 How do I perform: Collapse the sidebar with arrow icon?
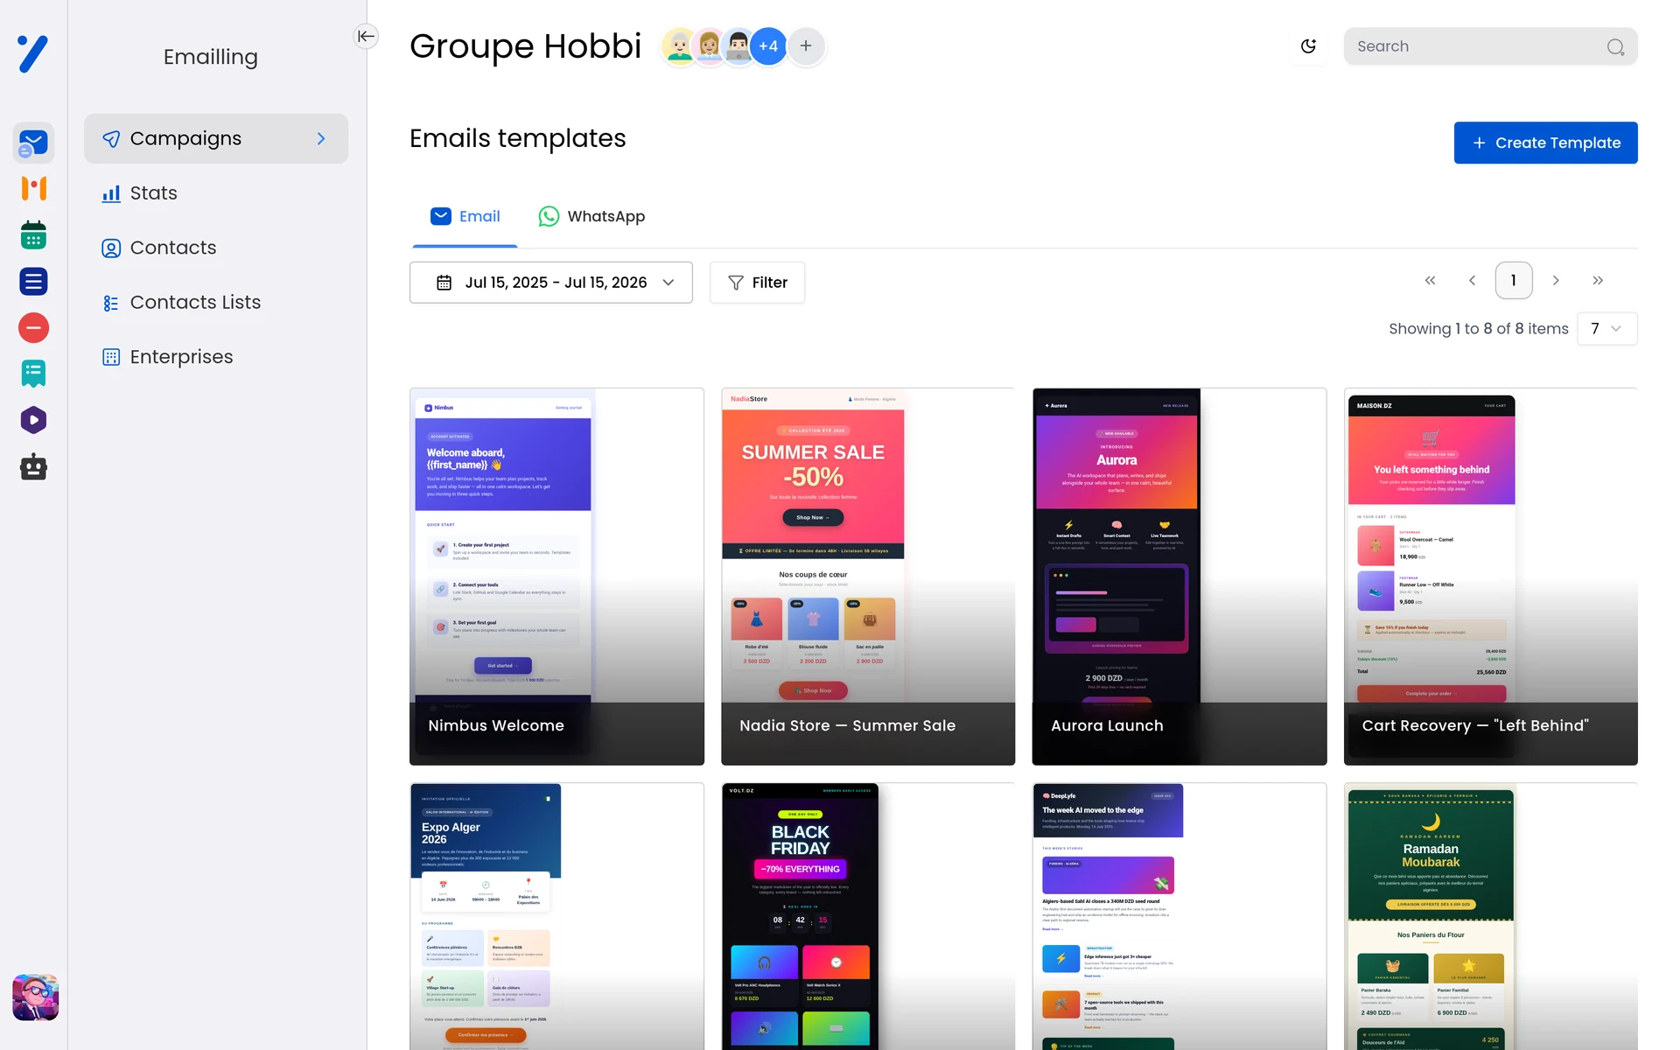tap(366, 36)
